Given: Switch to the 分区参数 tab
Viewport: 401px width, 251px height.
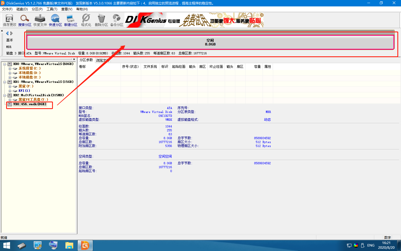Looking at the screenshot, I should [x=86, y=60].
